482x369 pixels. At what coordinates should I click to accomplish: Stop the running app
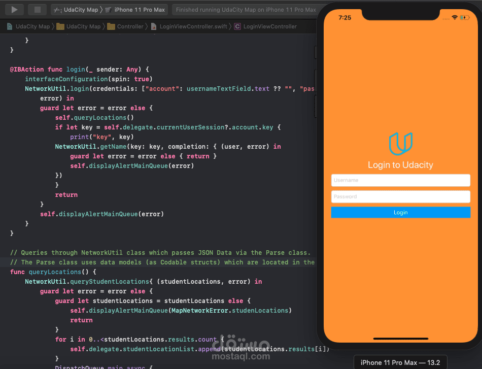(x=37, y=10)
